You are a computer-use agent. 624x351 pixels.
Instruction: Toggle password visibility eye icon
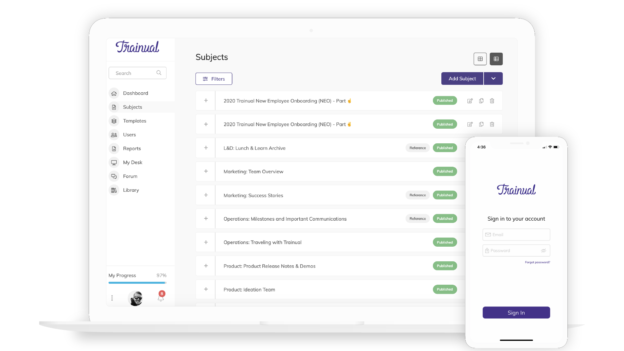coord(543,251)
